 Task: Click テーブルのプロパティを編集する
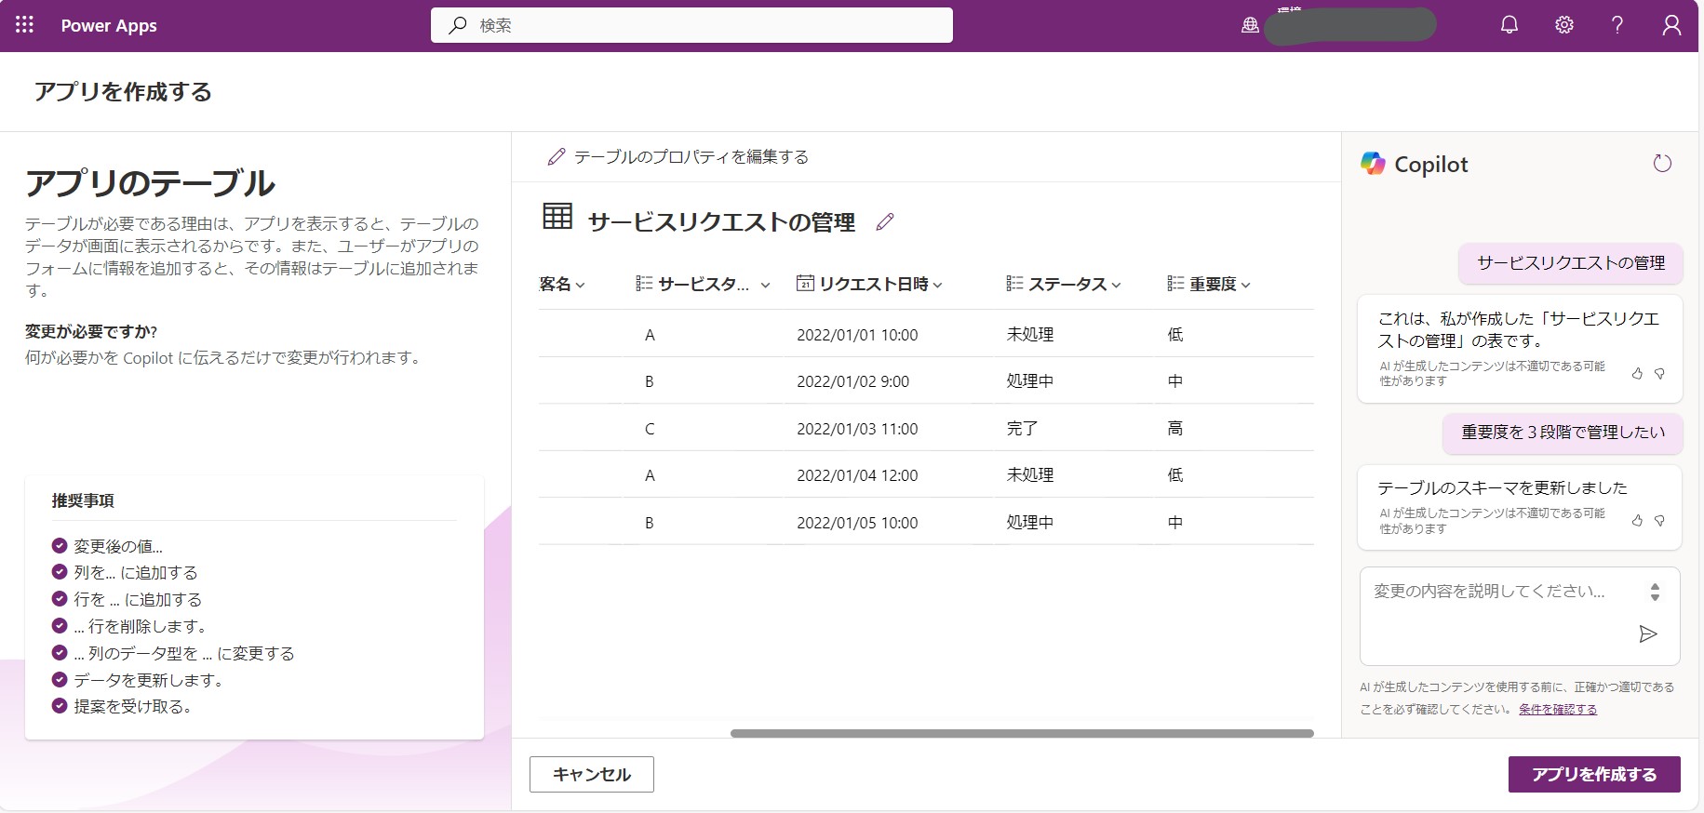click(x=691, y=157)
